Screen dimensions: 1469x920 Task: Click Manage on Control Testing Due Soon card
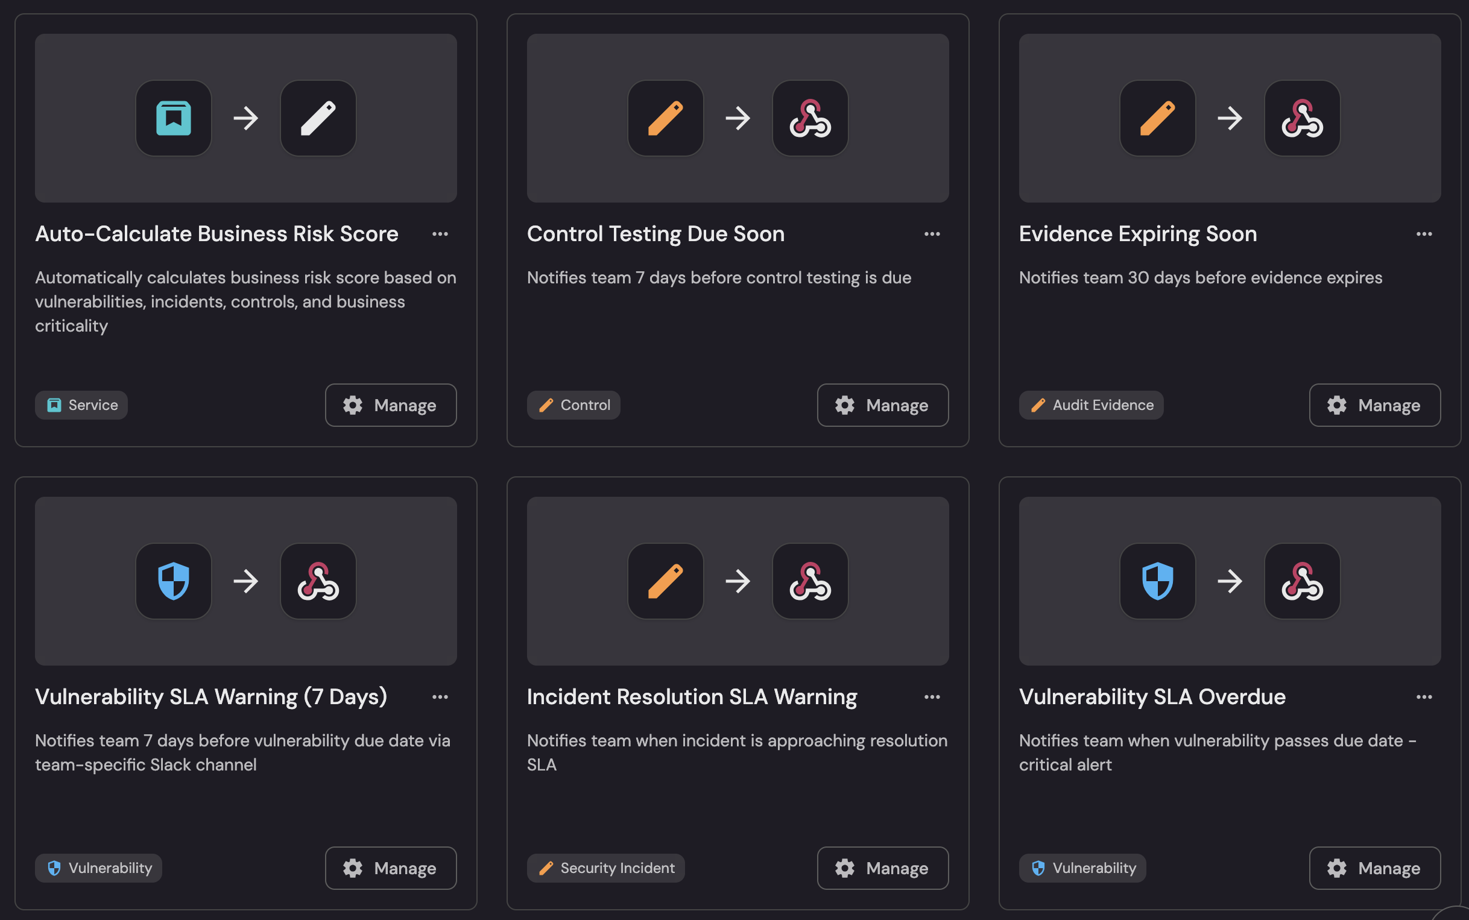point(882,405)
